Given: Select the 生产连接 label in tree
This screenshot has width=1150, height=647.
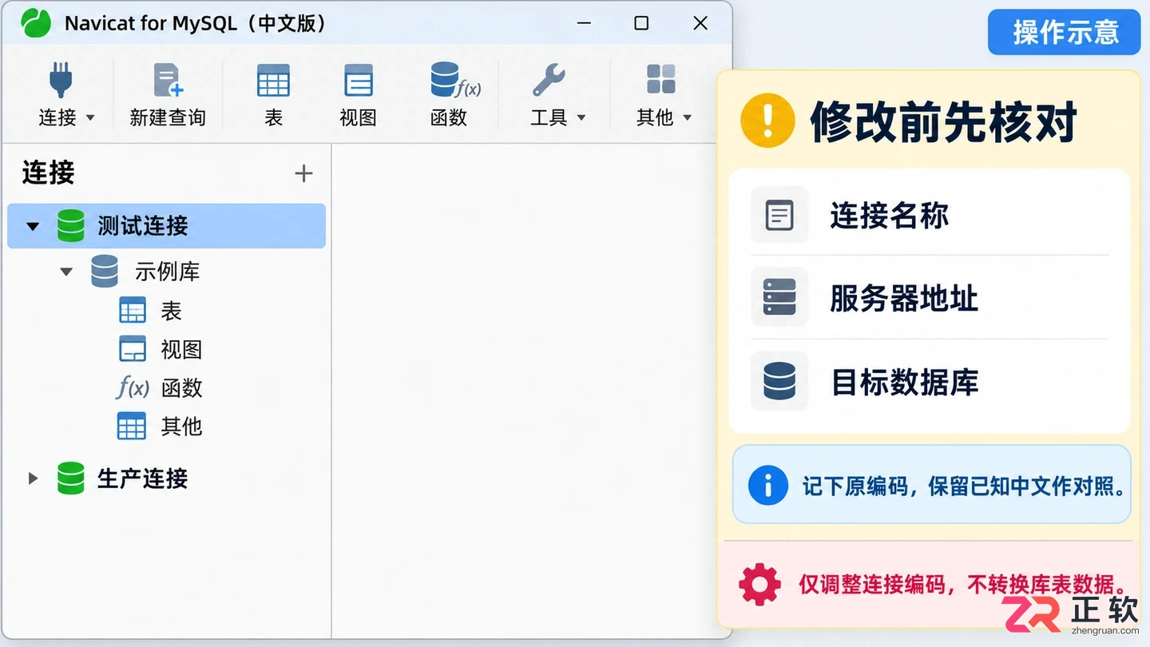Looking at the screenshot, I should coord(143,478).
